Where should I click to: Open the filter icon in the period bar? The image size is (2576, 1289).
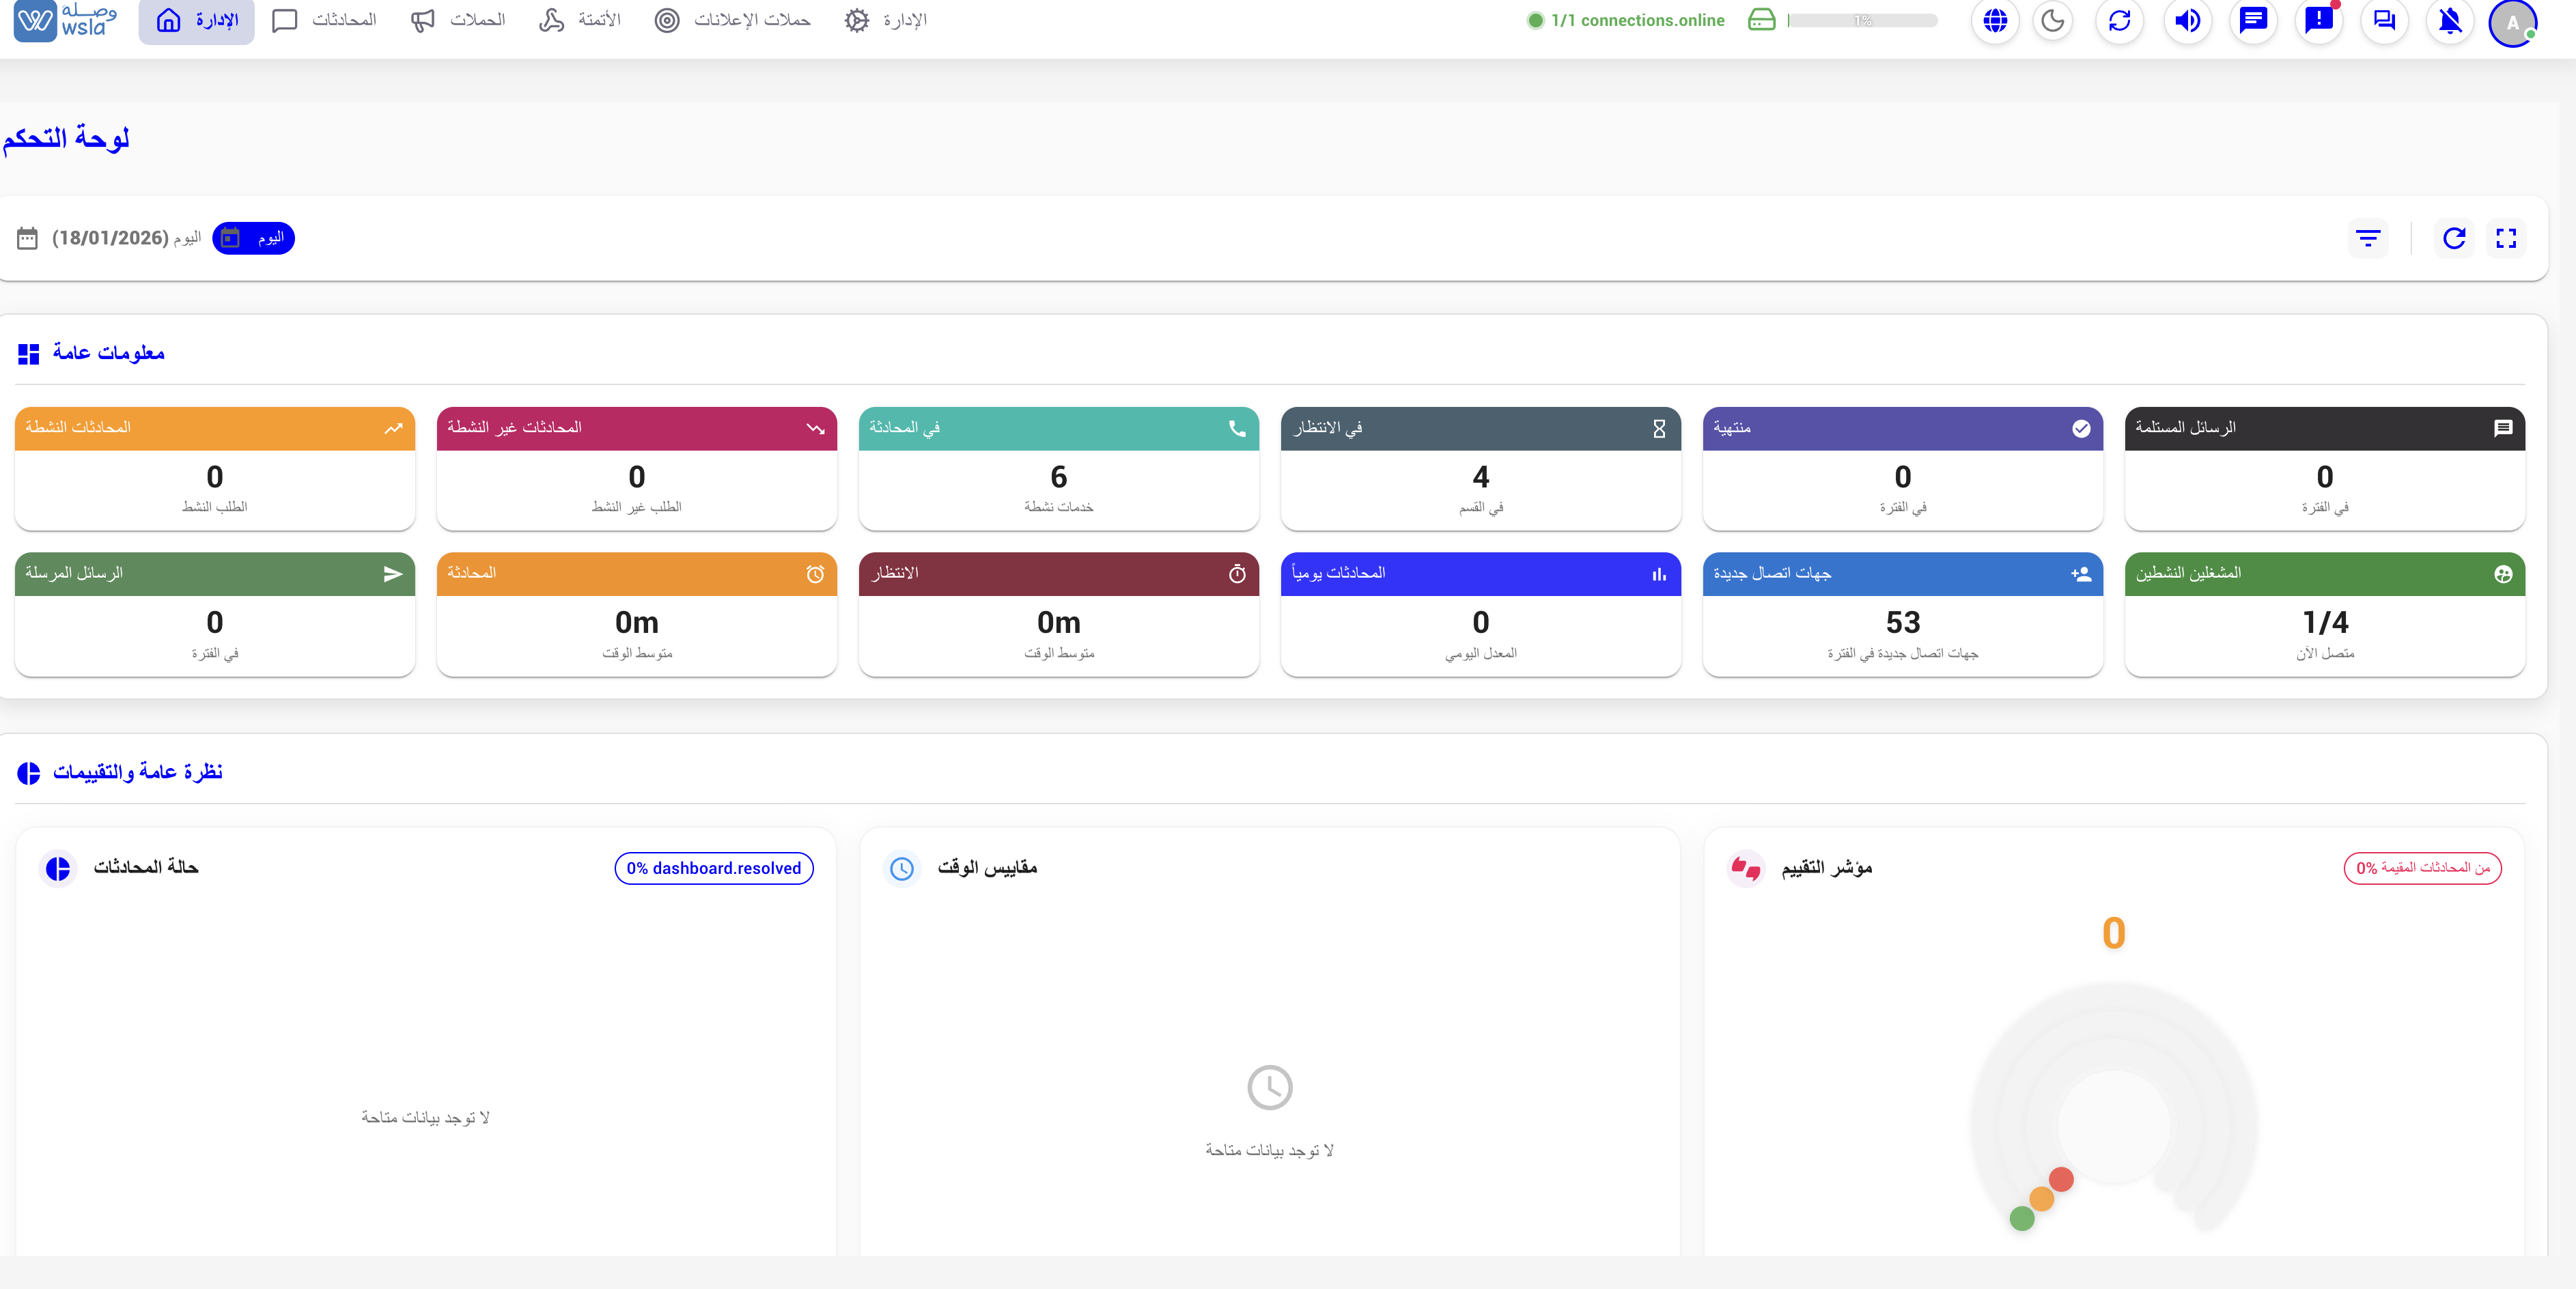[x=2368, y=238]
